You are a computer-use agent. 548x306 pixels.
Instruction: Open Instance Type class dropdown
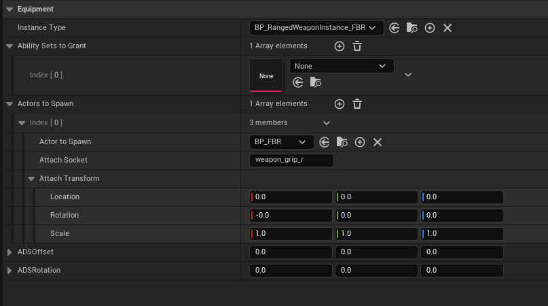(x=316, y=28)
